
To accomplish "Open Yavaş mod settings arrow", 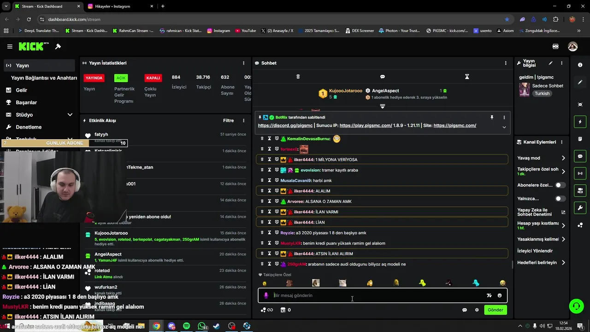I will pos(563,158).
